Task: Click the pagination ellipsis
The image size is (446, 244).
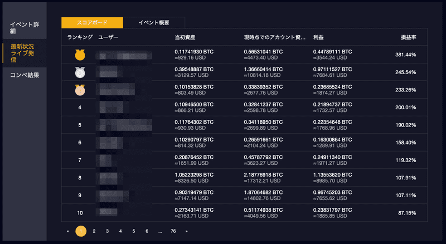Action: coord(160,232)
